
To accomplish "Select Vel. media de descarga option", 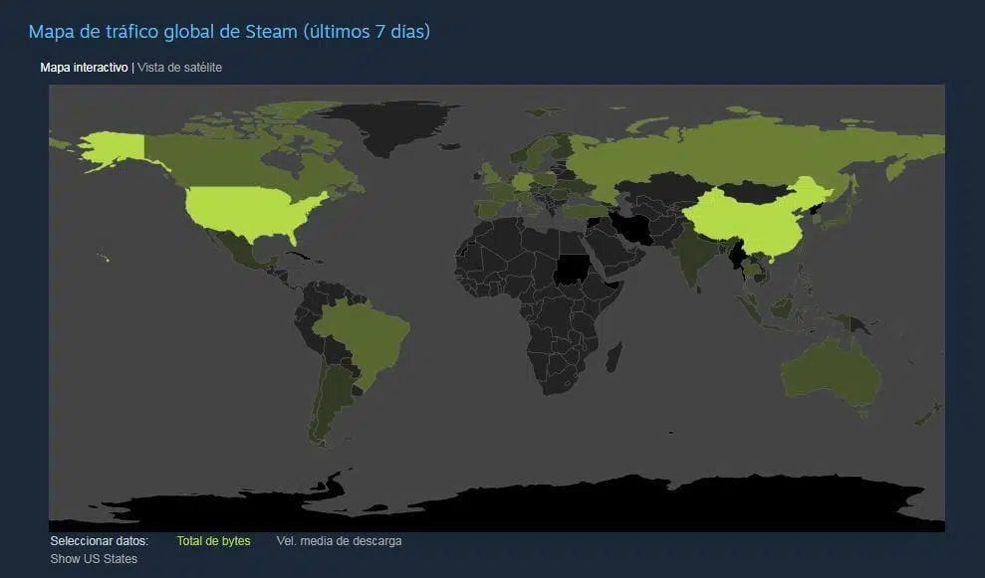I will click(340, 541).
